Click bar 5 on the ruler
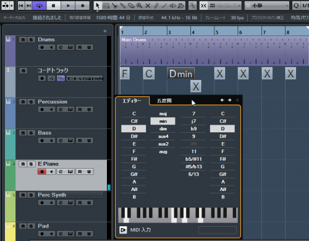 point(217,32)
